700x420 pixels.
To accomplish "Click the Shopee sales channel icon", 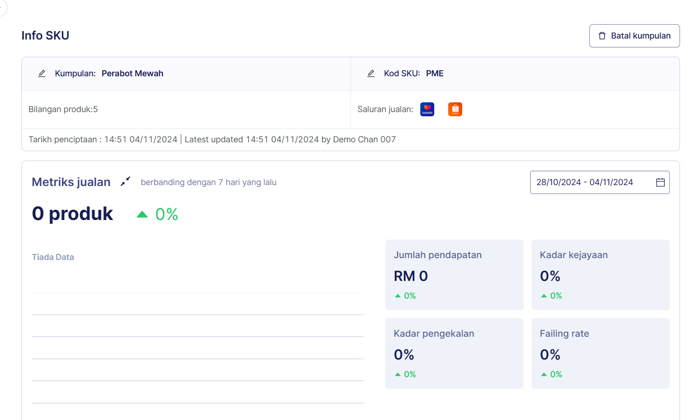I will (455, 109).
